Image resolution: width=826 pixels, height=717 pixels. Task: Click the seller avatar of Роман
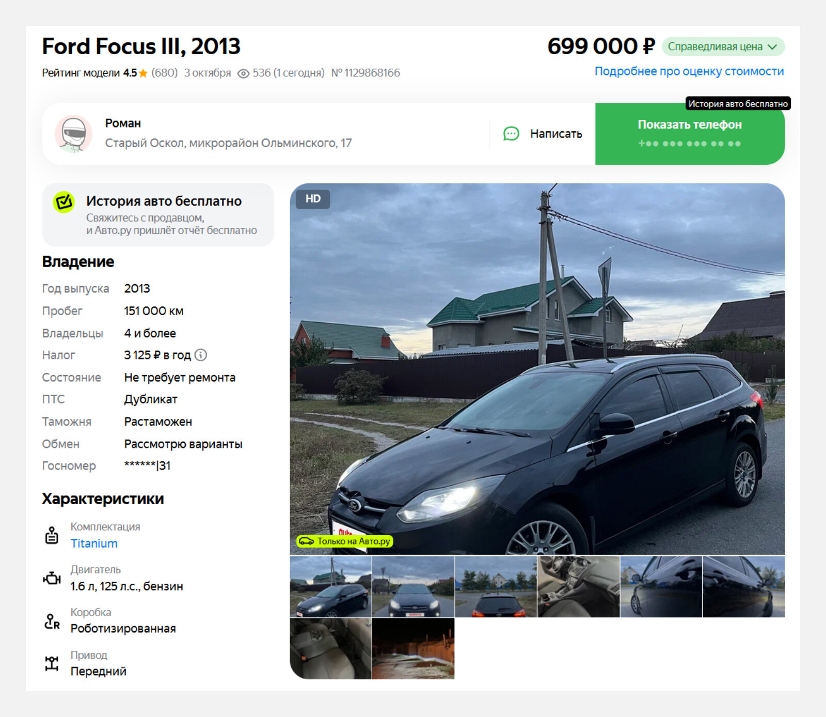73,134
